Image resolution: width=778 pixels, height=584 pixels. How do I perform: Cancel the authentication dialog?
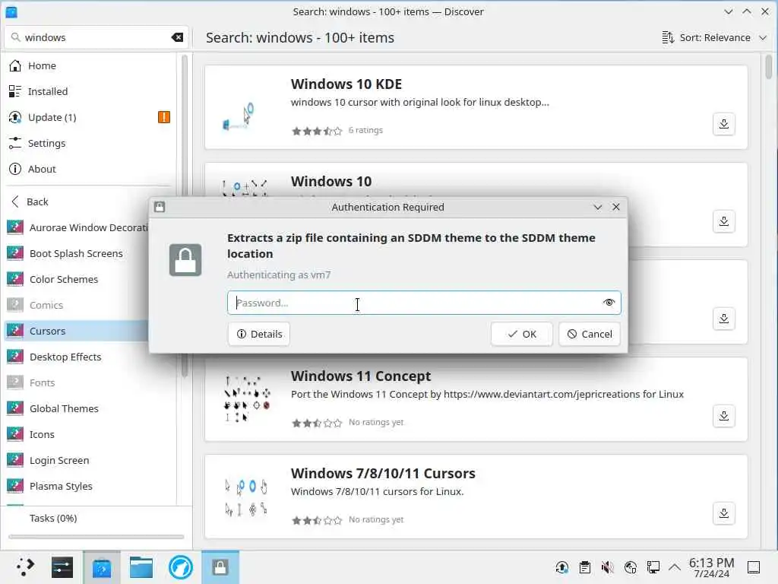(590, 335)
